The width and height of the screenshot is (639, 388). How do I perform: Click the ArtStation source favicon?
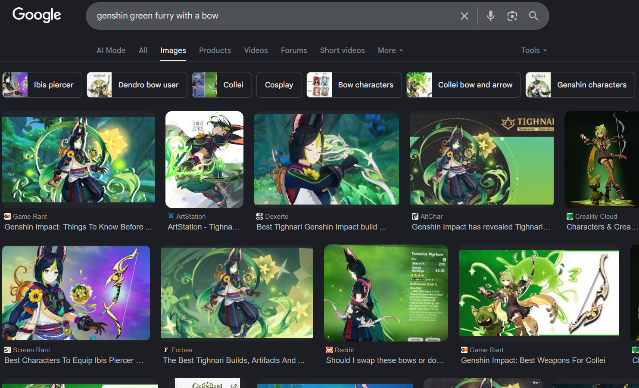click(171, 217)
